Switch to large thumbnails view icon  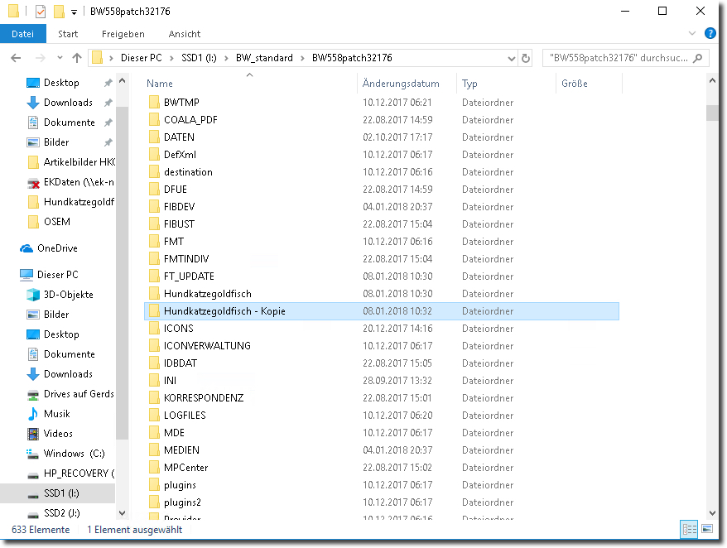(x=706, y=528)
